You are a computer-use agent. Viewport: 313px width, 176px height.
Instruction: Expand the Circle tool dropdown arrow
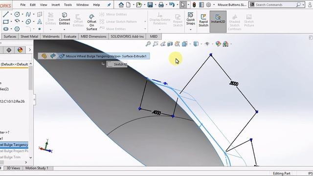tap(22, 14)
